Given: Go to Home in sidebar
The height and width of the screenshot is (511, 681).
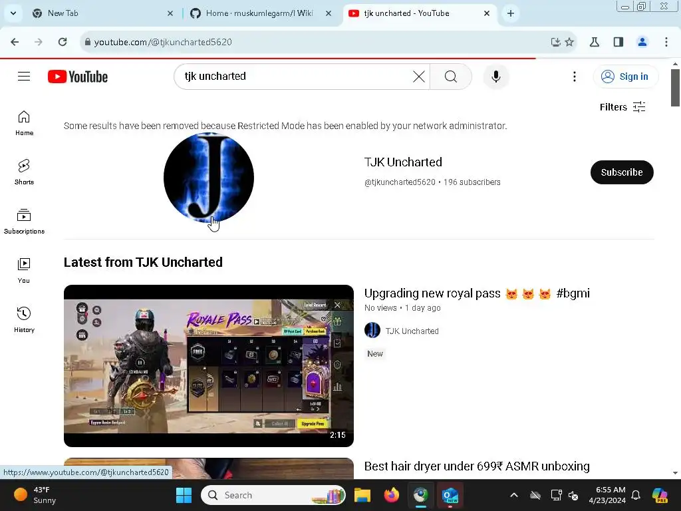Looking at the screenshot, I should pyautogui.click(x=25, y=123).
